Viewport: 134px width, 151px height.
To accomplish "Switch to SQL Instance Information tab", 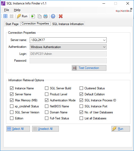I will (68, 24).
